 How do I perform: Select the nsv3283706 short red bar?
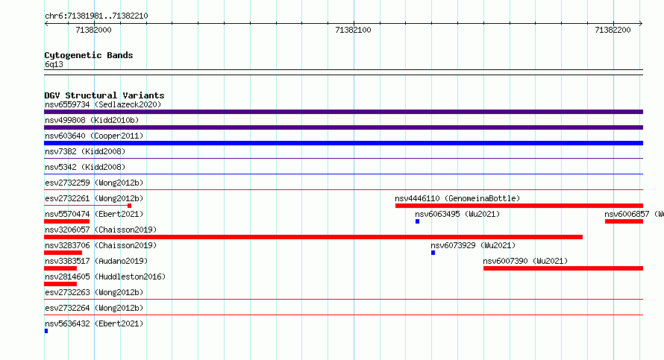tap(63, 253)
